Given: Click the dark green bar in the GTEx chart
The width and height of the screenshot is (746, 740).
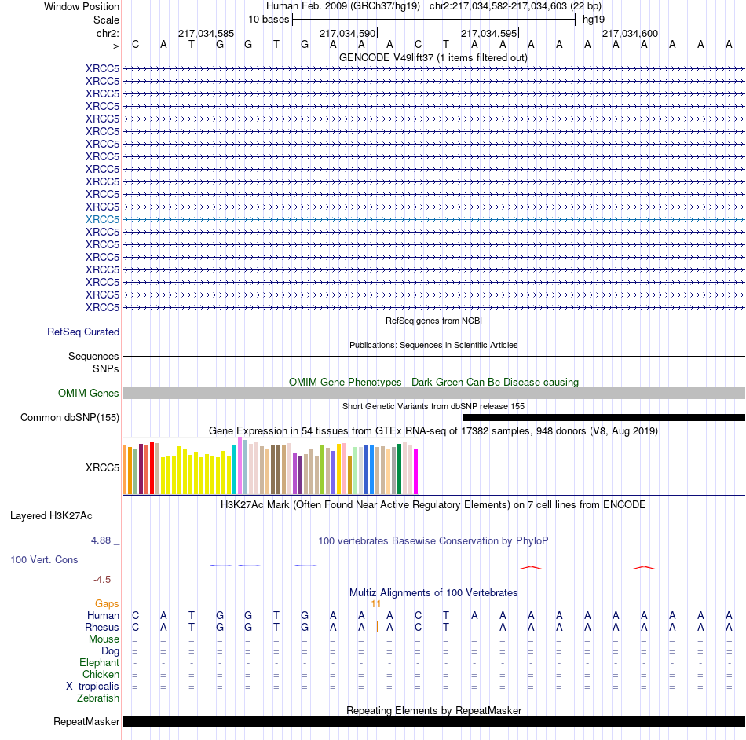Looking at the screenshot, I should coord(399,469).
